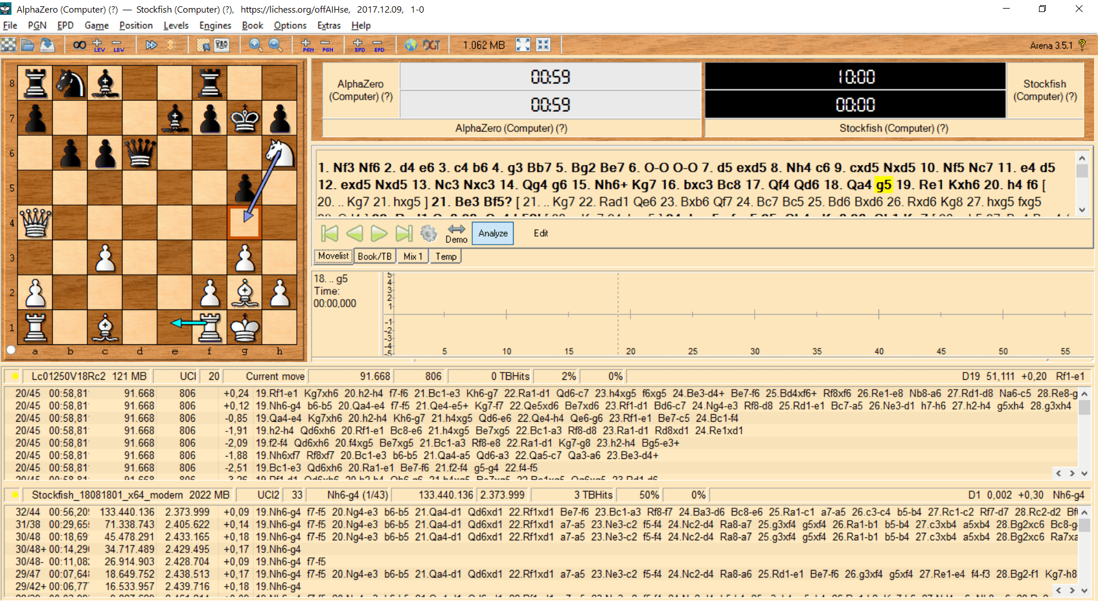The width and height of the screenshot is (1098, 601).
Task: Click the UCI2 protocol label in Stockfish panel
Action: pyautogui.click(x=268, y=495)
